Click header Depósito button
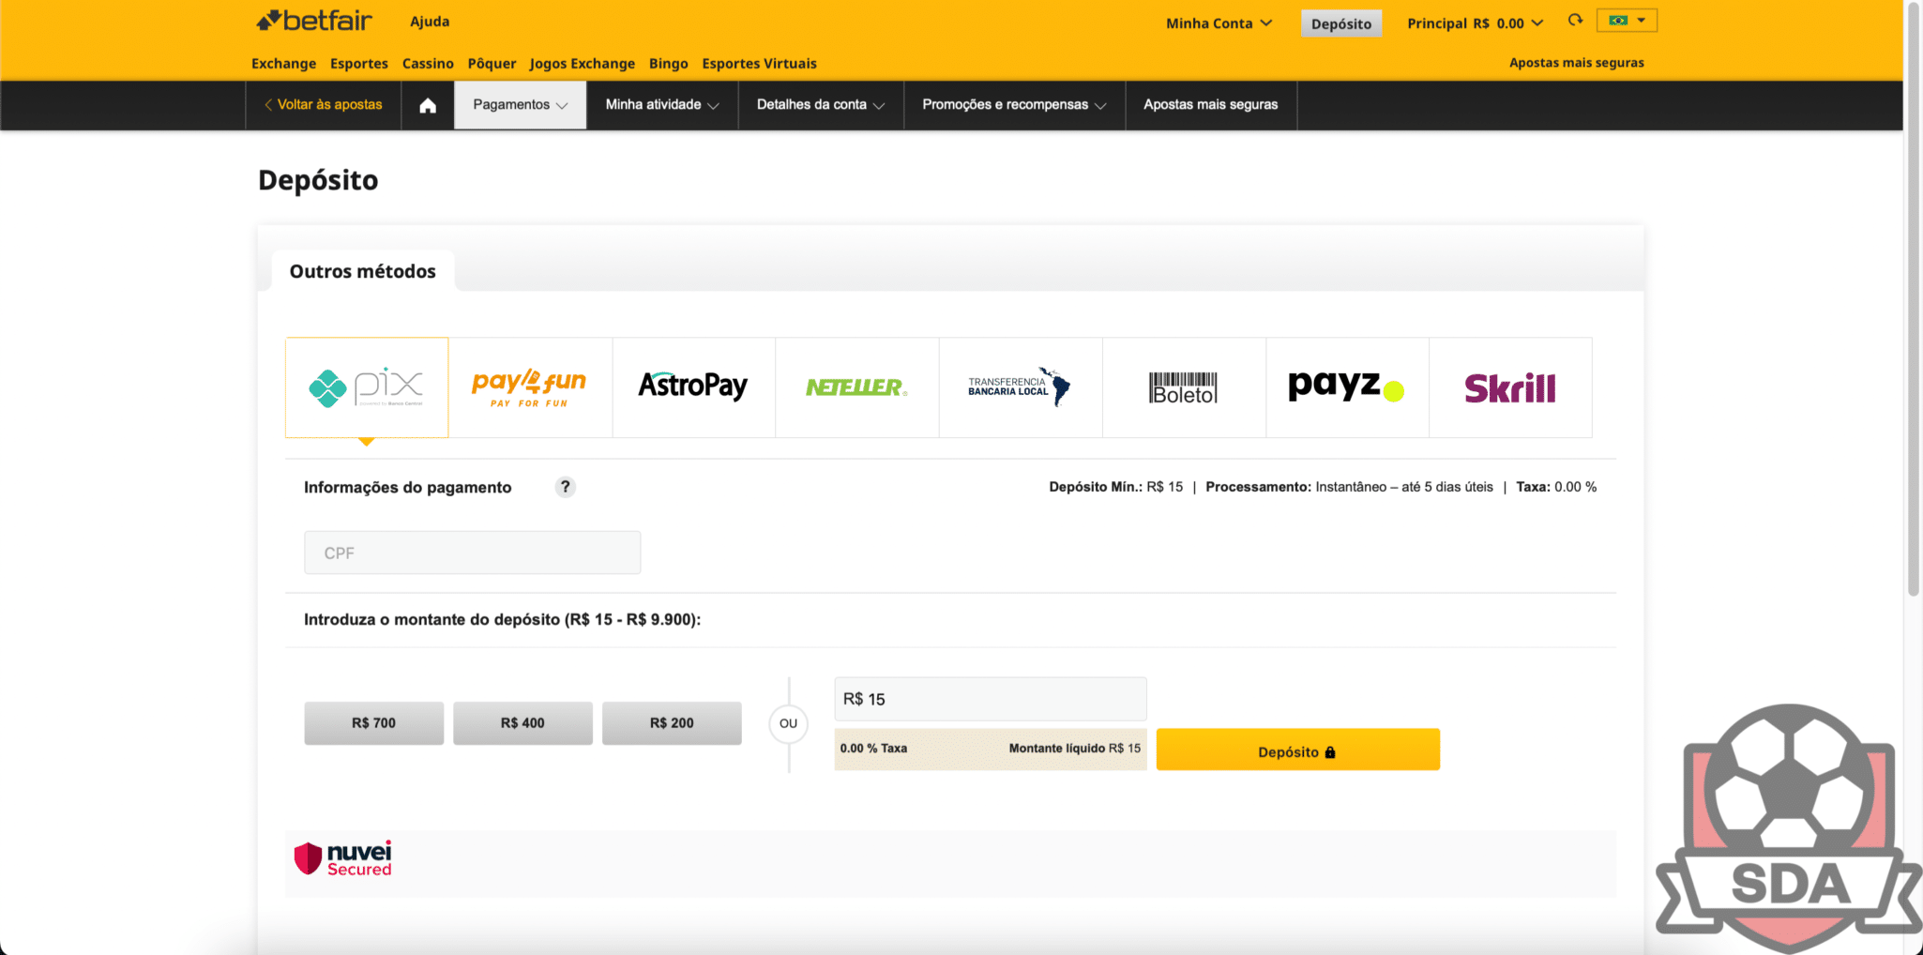Viewport: 1923px width, 955px height. click(1340, 23)
